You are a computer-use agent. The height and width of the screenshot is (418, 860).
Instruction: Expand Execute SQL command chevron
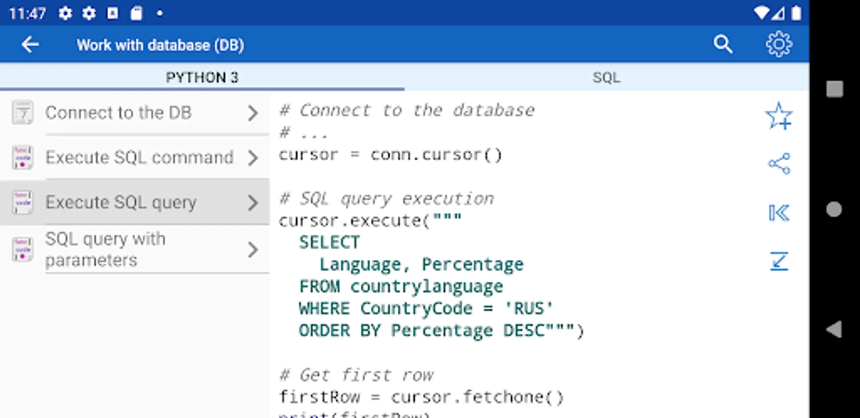coord(252,158)
